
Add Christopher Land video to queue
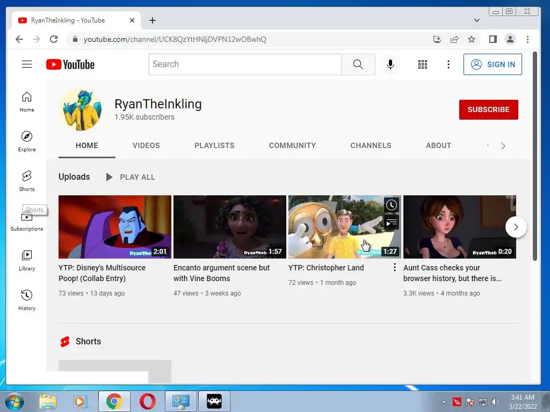coord(392,222)
